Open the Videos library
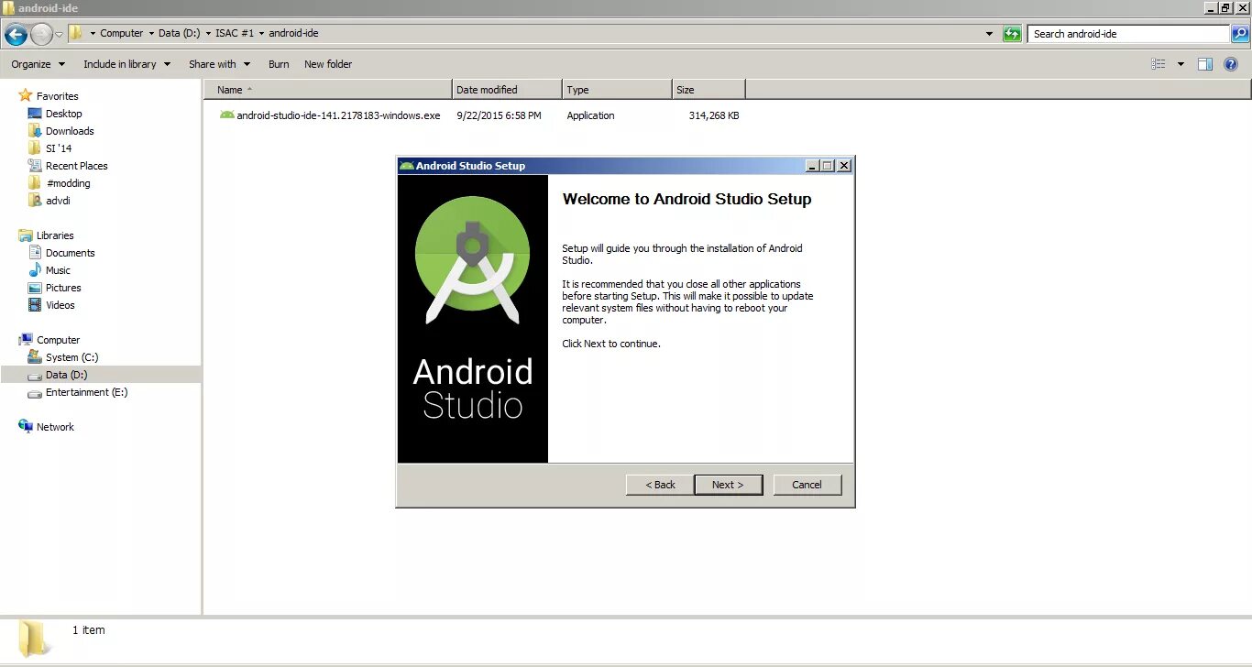Image resolution: width=1252 pixels, height=667 pixels. click(60, 305)
